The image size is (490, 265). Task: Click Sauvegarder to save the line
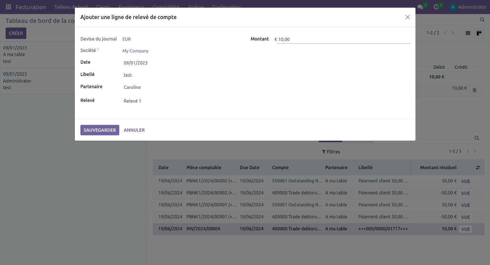click(x=100, y=130)
